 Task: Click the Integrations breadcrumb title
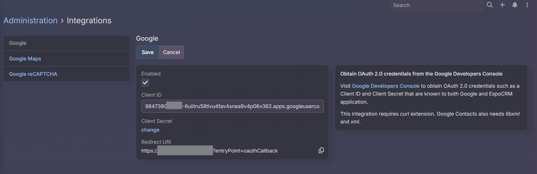click(89, 21)
